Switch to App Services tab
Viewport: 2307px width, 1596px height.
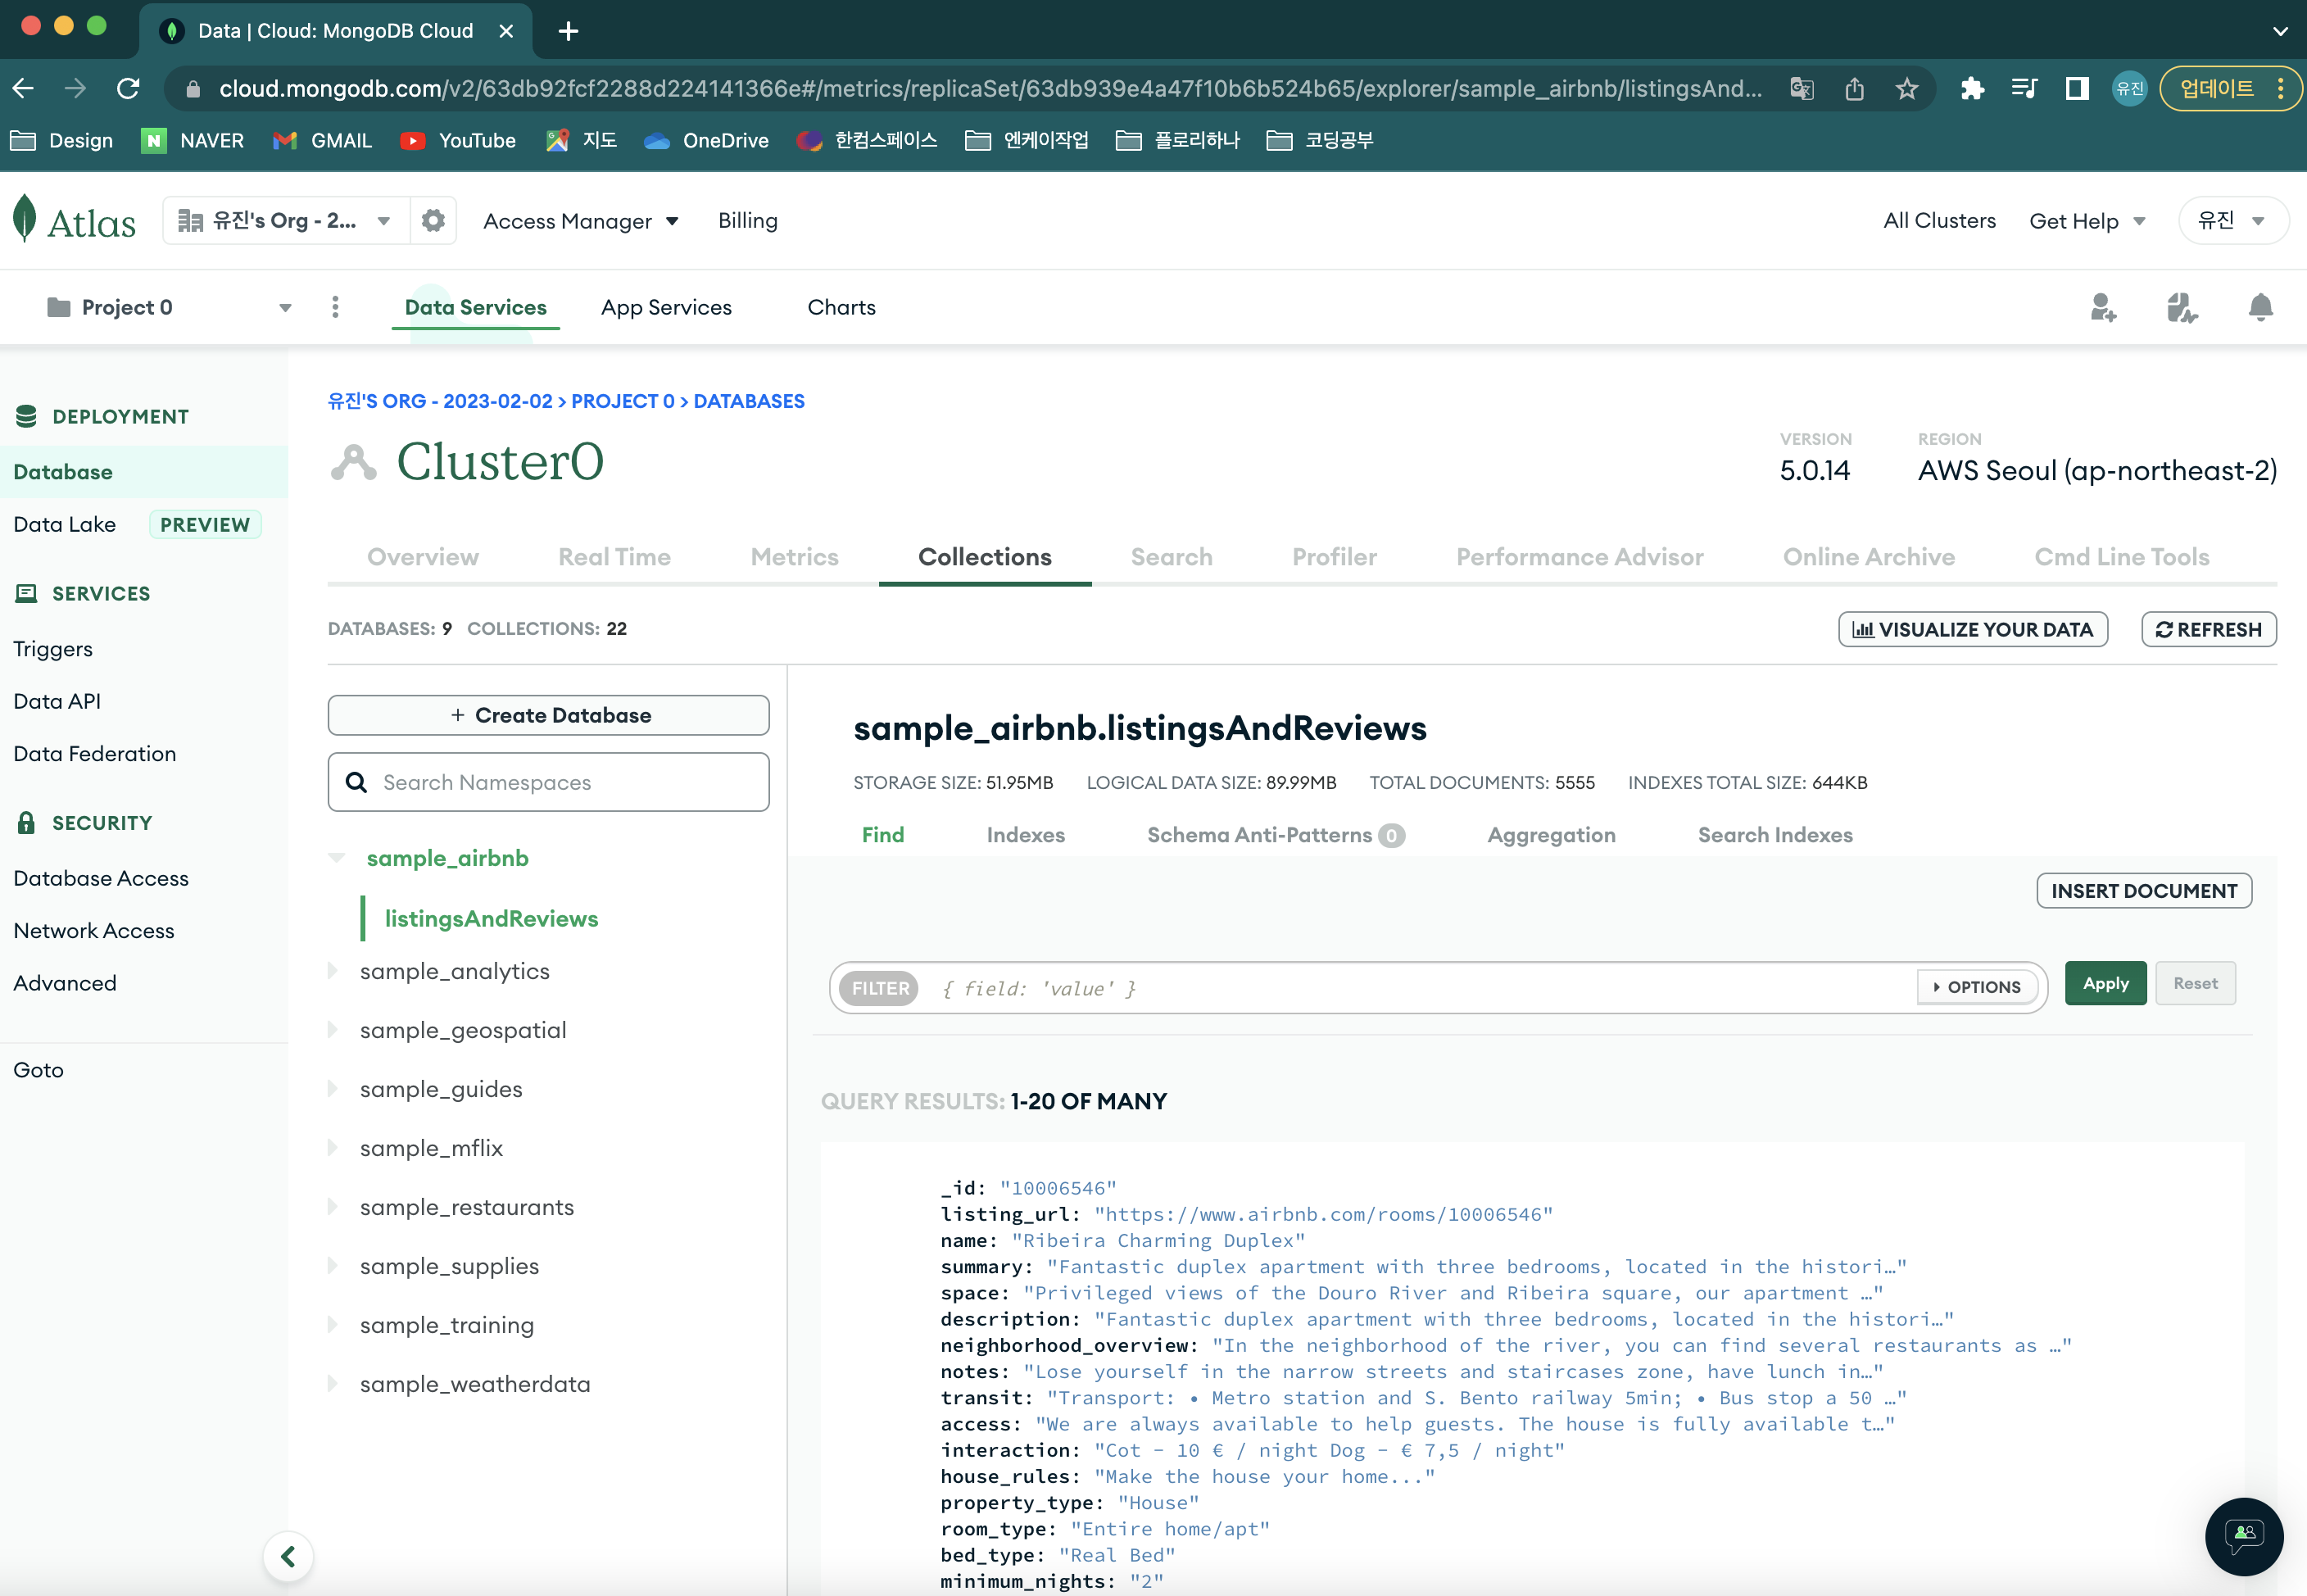click(x=666, y=307)
